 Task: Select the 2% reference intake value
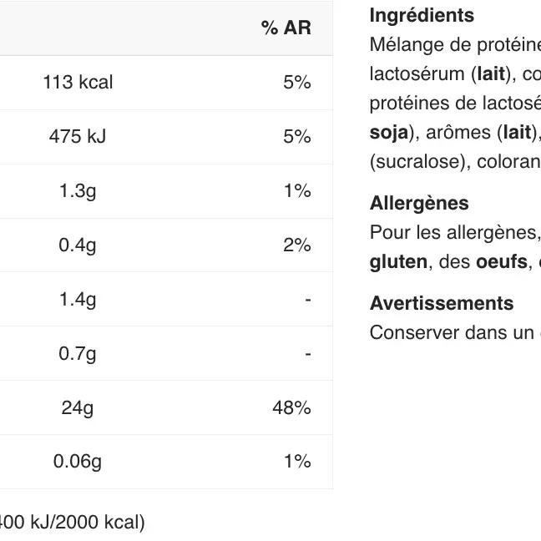point(296,245)
